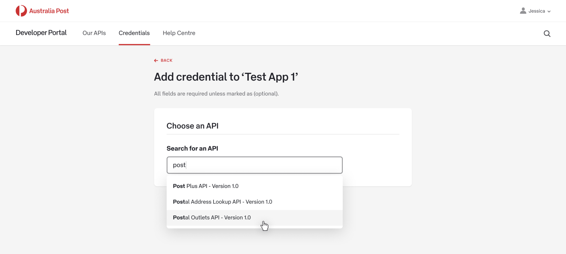This screenshot has width=566, height=254.
Task: Click the Jessica username label
Action: [x=537, y=11]
